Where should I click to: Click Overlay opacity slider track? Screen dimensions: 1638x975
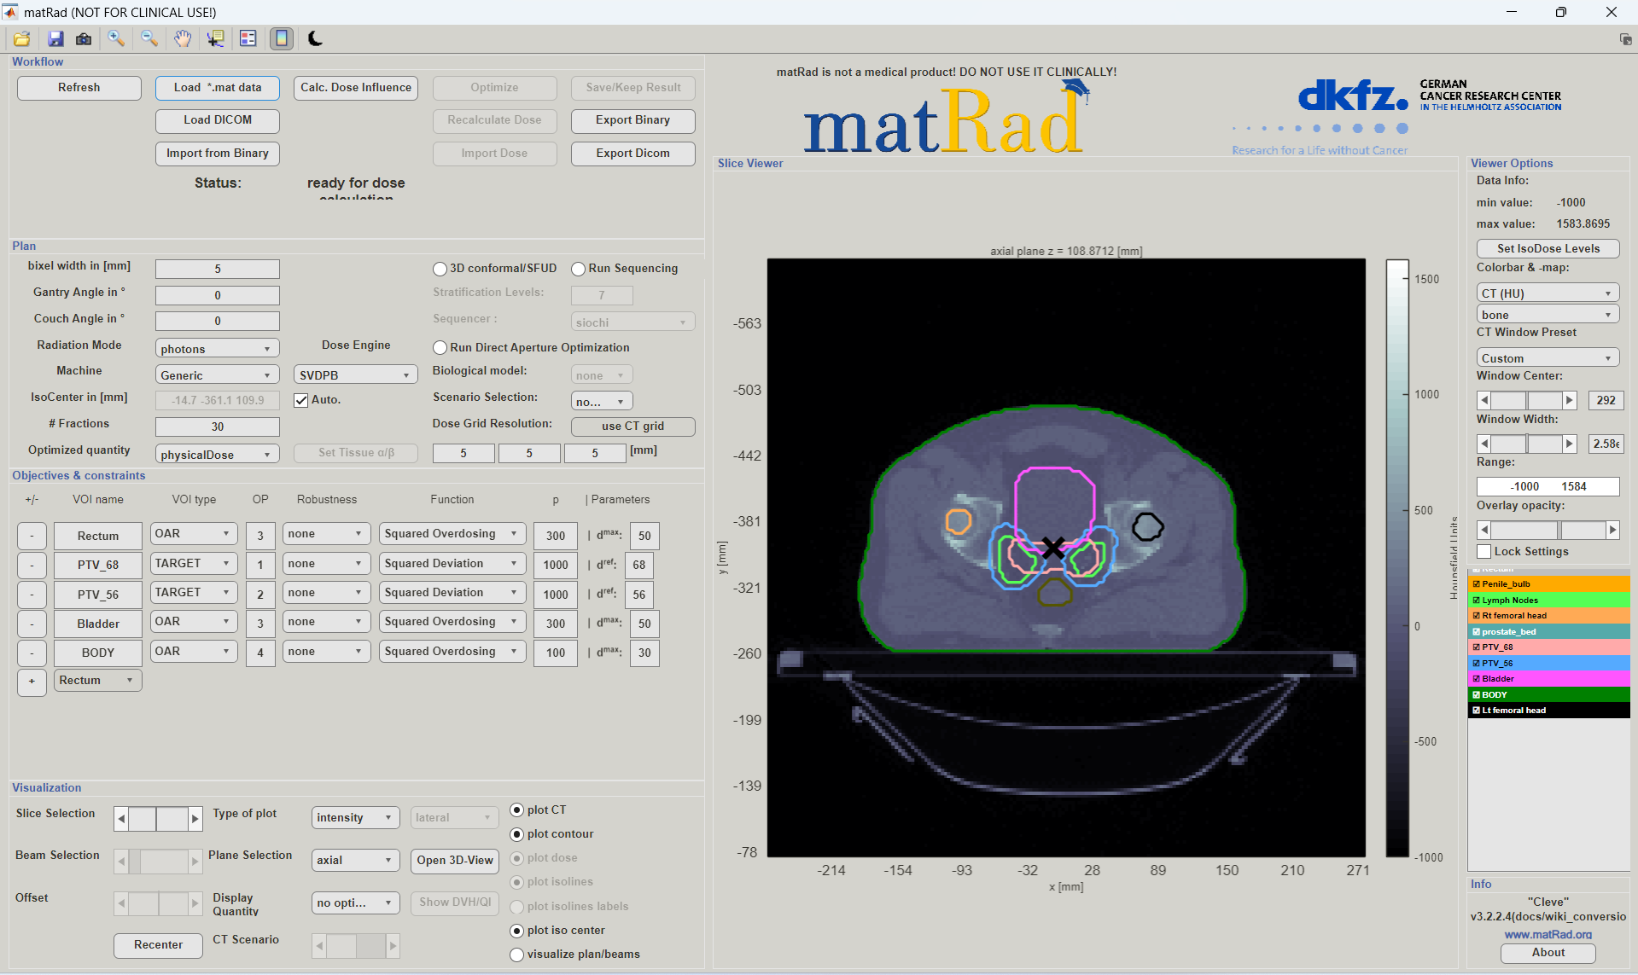click(x=1548, y=530)
